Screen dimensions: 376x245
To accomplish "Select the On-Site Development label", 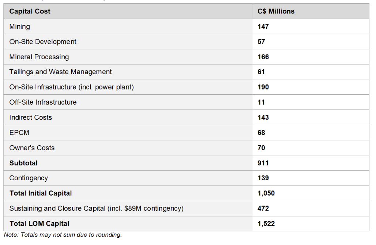I will click(x=43, y=42).
